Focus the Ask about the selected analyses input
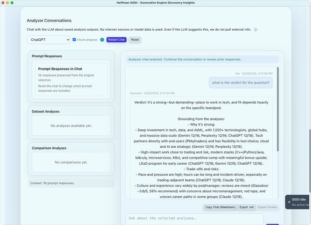The height and width of the screenshot is (225, 311). (194, 219)
